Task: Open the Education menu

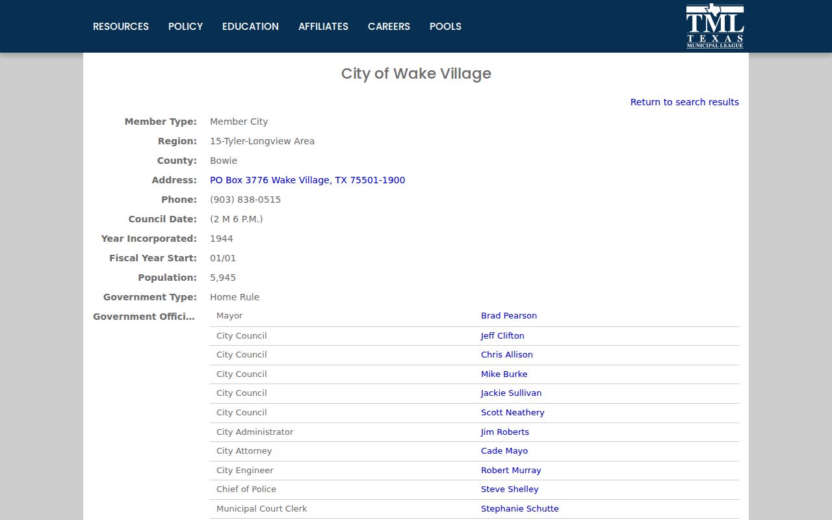Action: coord(250,27)
